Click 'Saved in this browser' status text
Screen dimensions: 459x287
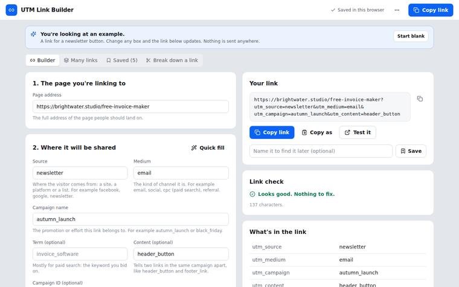pos(361,10)
